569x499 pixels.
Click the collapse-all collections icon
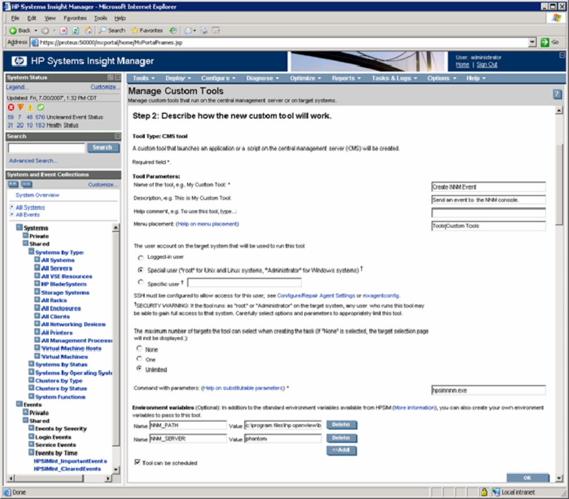tap(27, 184)
